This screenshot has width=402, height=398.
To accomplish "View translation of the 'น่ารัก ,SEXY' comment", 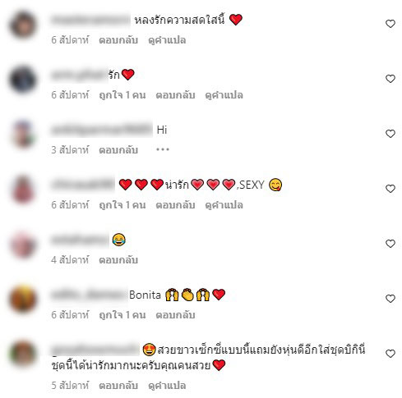I will pyautogui.click(x=224, y=205).
